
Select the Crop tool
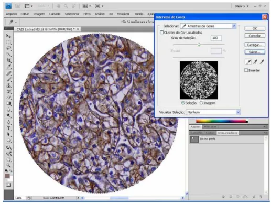point(8,60)
